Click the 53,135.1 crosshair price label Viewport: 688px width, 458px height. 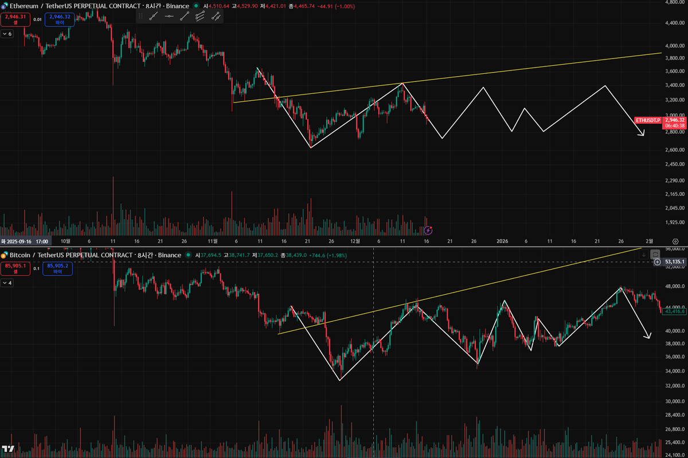click(674, 262)
